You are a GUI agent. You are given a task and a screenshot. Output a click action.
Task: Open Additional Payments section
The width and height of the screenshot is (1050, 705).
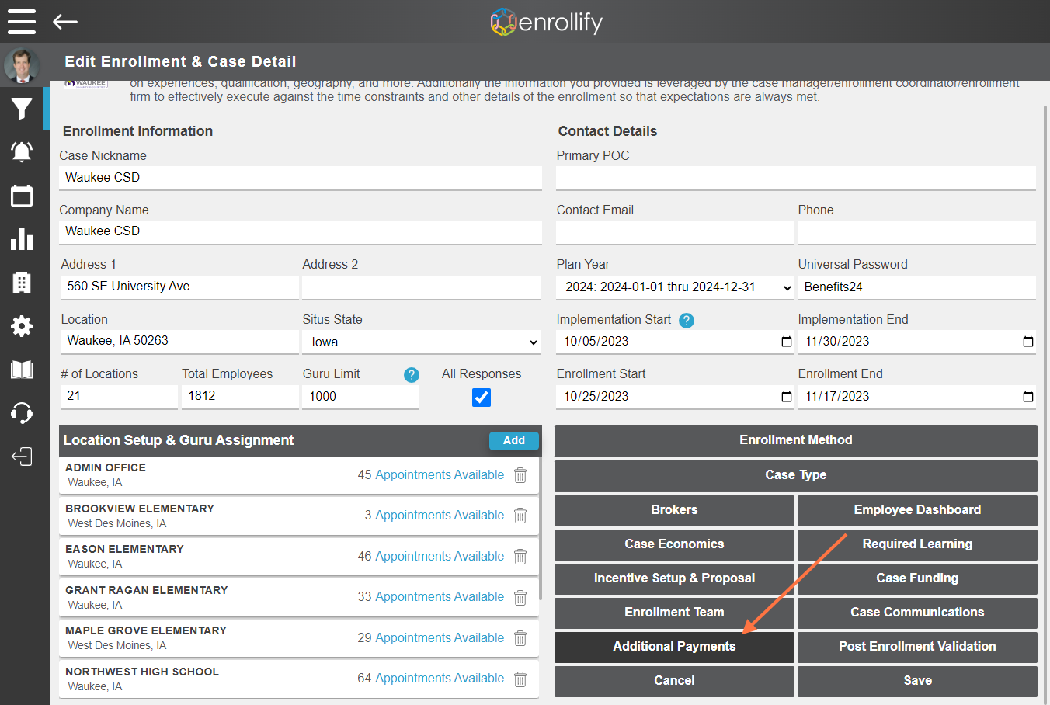point(674,646)
